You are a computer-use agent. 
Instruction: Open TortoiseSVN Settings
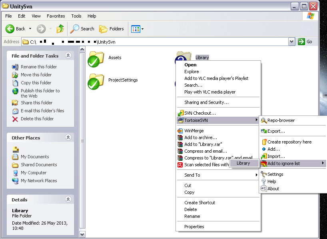tap(276, 174)
